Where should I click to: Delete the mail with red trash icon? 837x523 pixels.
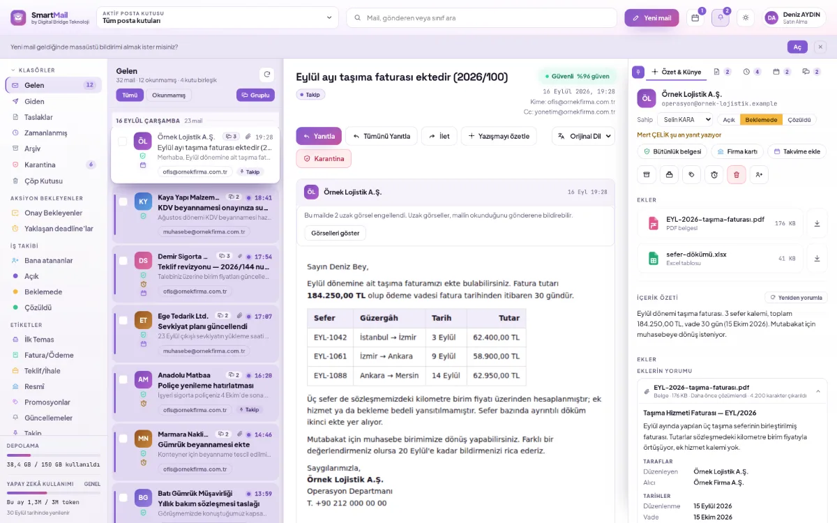click(x=737, y=174)
